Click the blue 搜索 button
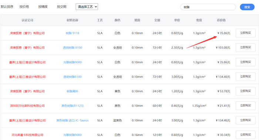This screenshot has width=259, height=140. coord(247,7)
